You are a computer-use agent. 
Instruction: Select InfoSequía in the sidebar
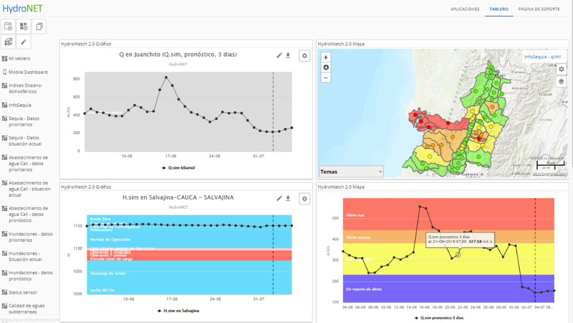click(20, 105)
